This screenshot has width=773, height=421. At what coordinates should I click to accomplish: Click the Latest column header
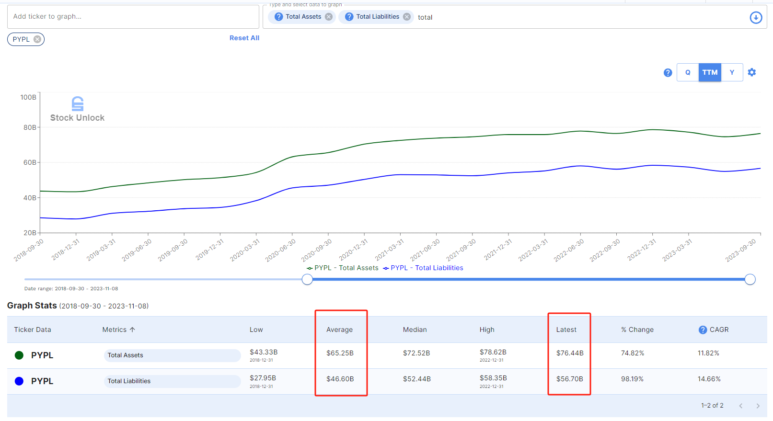click(x=566, y=330)
